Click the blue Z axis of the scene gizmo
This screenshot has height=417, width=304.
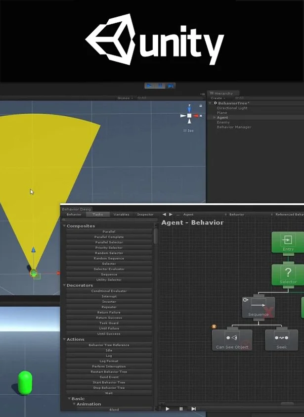189,109
